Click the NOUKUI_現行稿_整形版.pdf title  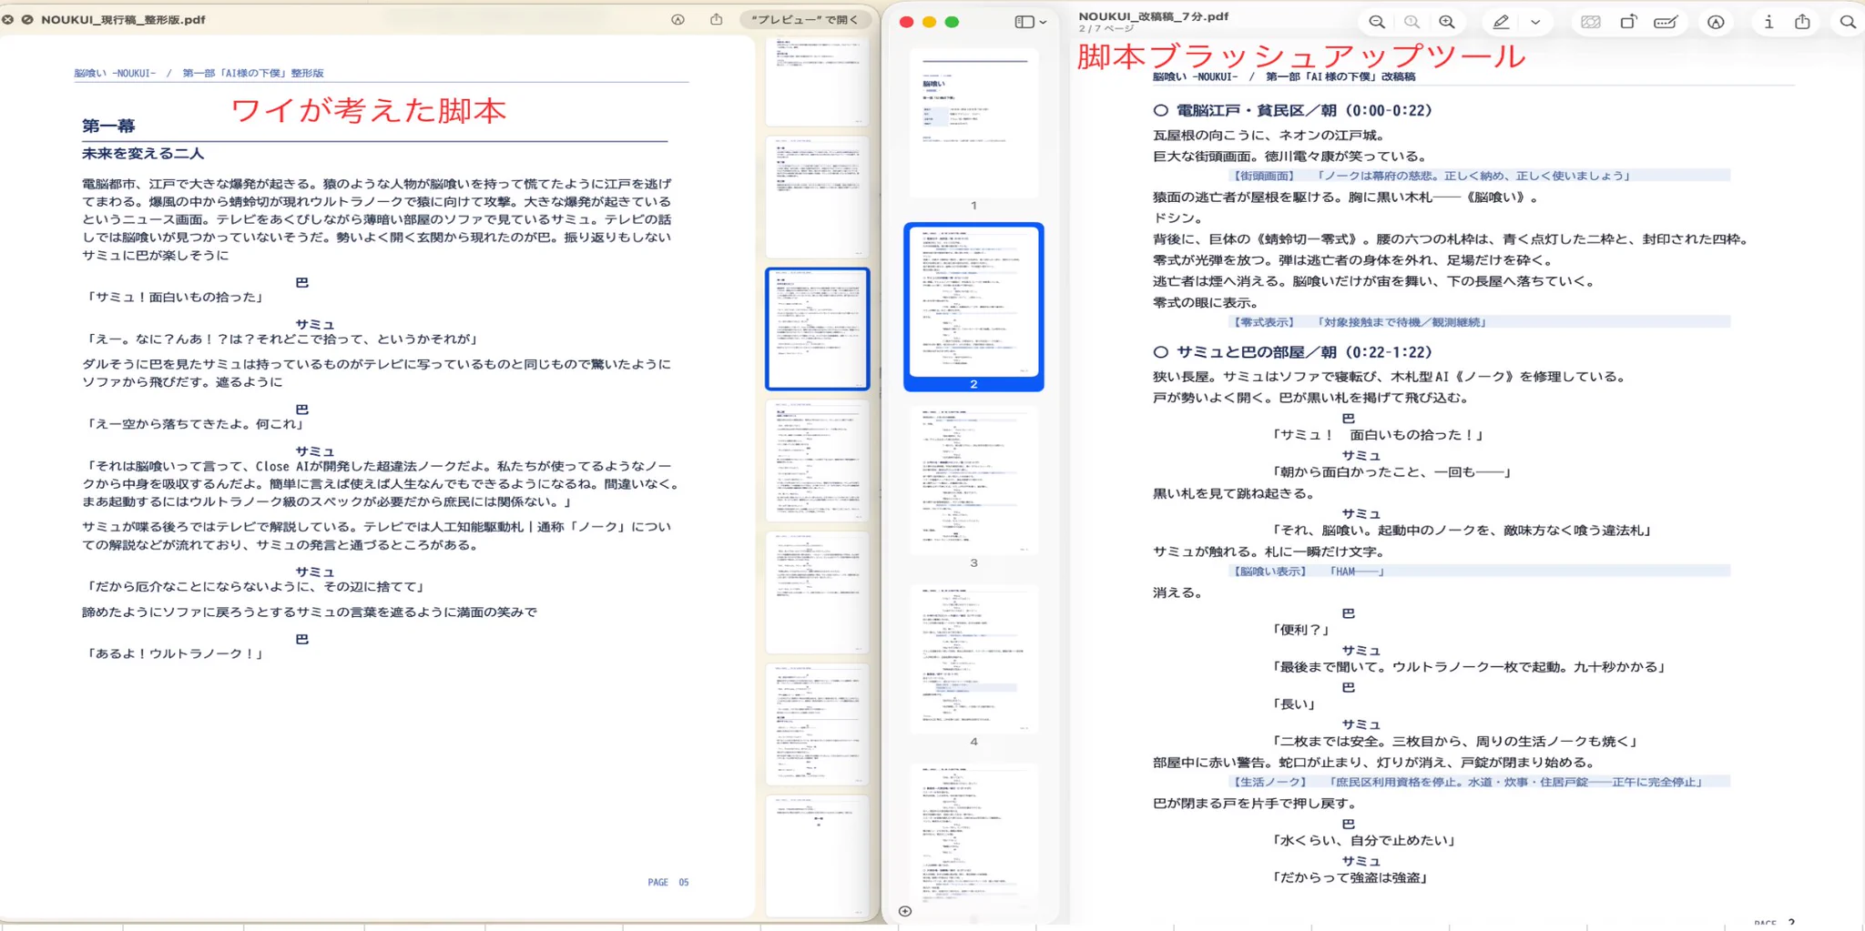click(123, 19)
